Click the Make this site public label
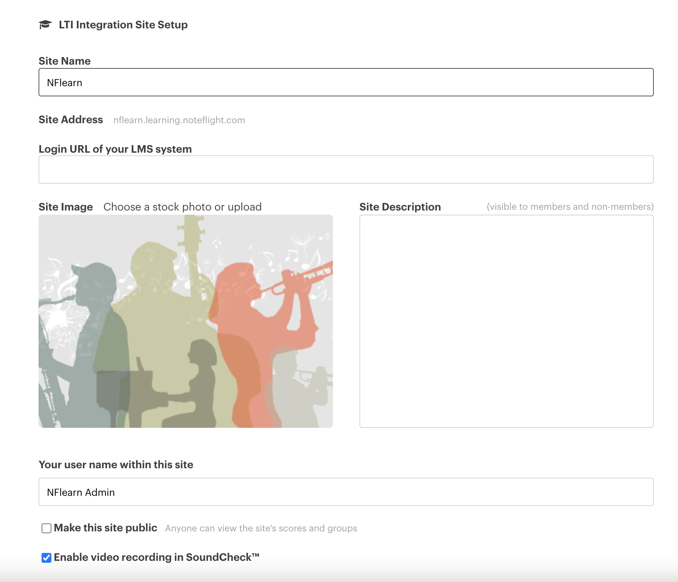Viewport: 678px width, 582px height. 105,528
